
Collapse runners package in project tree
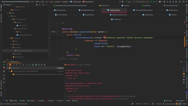tap(13, 22)
